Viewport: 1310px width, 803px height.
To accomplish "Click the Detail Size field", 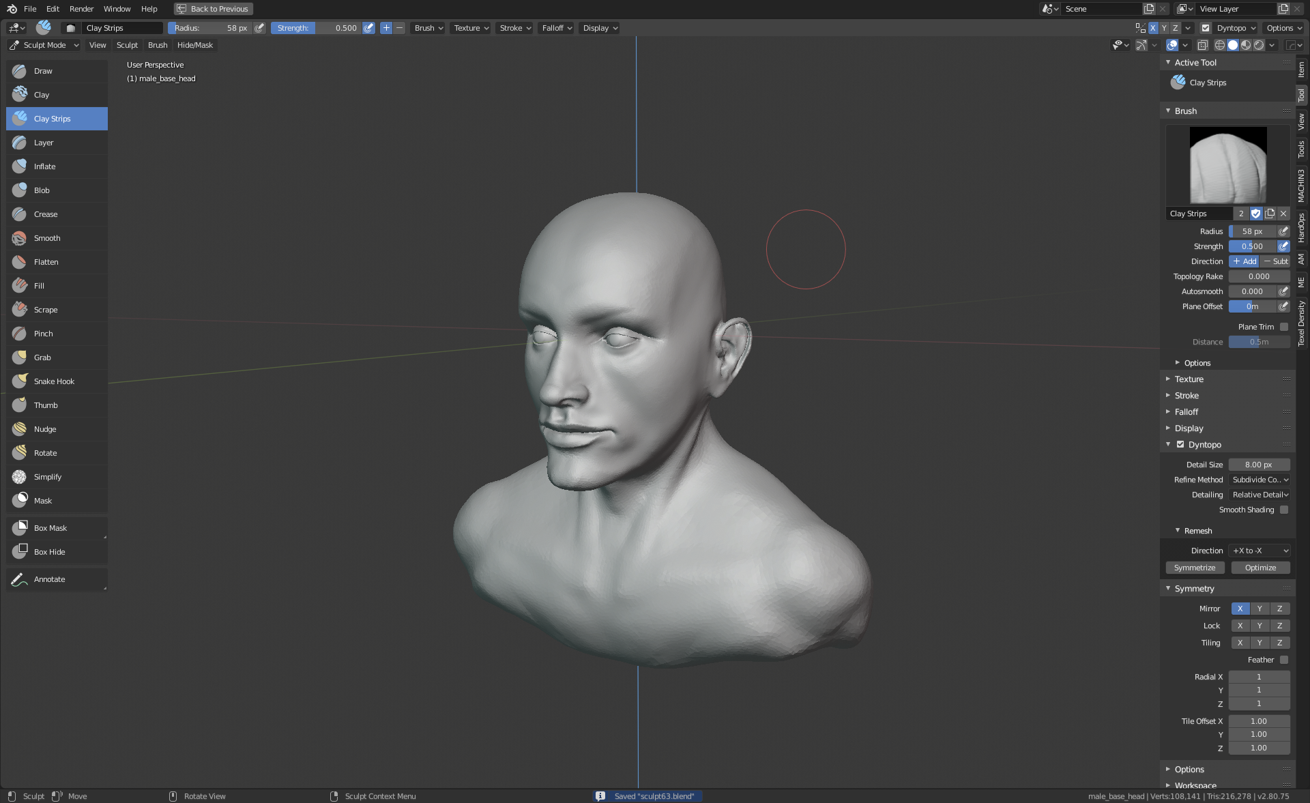I will coord(1258,465).
